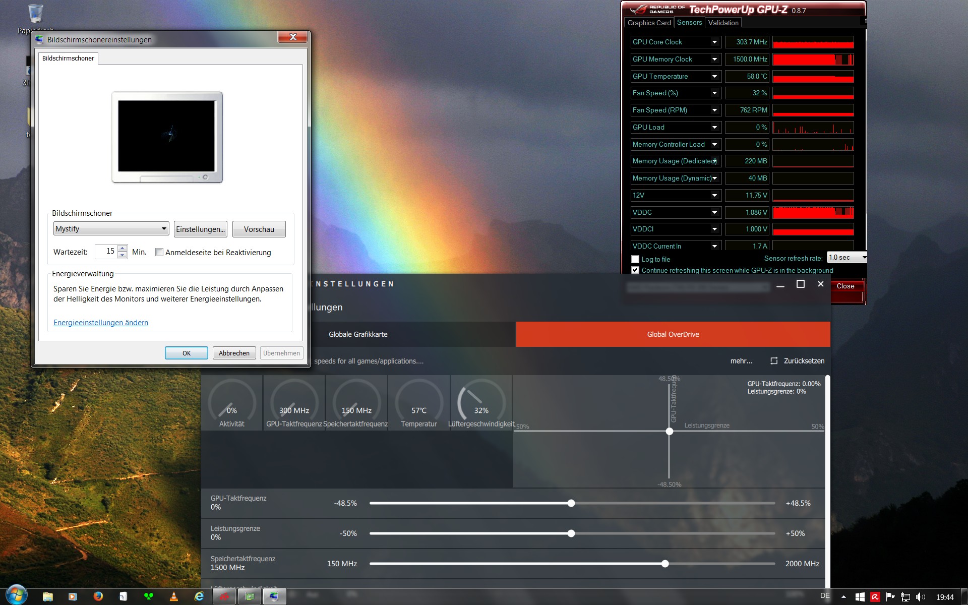Open the Avira tray icon
Viewport: 968px width, 605px height.
pyautogui.click(x=875, y=597)
